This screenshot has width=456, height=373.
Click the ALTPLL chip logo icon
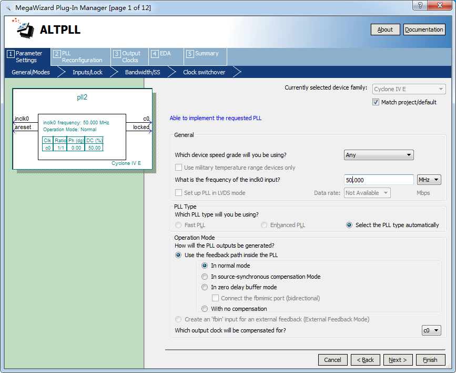[23, 28]
